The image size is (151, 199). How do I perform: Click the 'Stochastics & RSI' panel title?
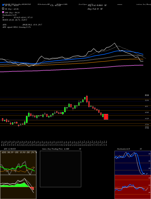[129, 149]
